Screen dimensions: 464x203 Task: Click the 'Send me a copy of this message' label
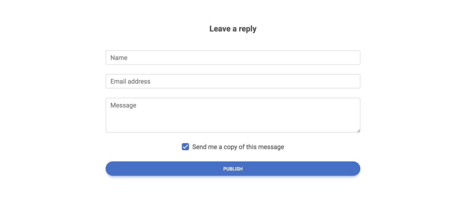238,147
